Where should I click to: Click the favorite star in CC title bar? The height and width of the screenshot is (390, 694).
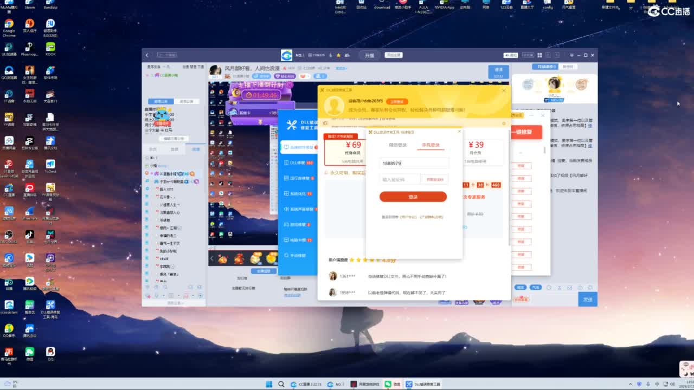tap(338, 55)
